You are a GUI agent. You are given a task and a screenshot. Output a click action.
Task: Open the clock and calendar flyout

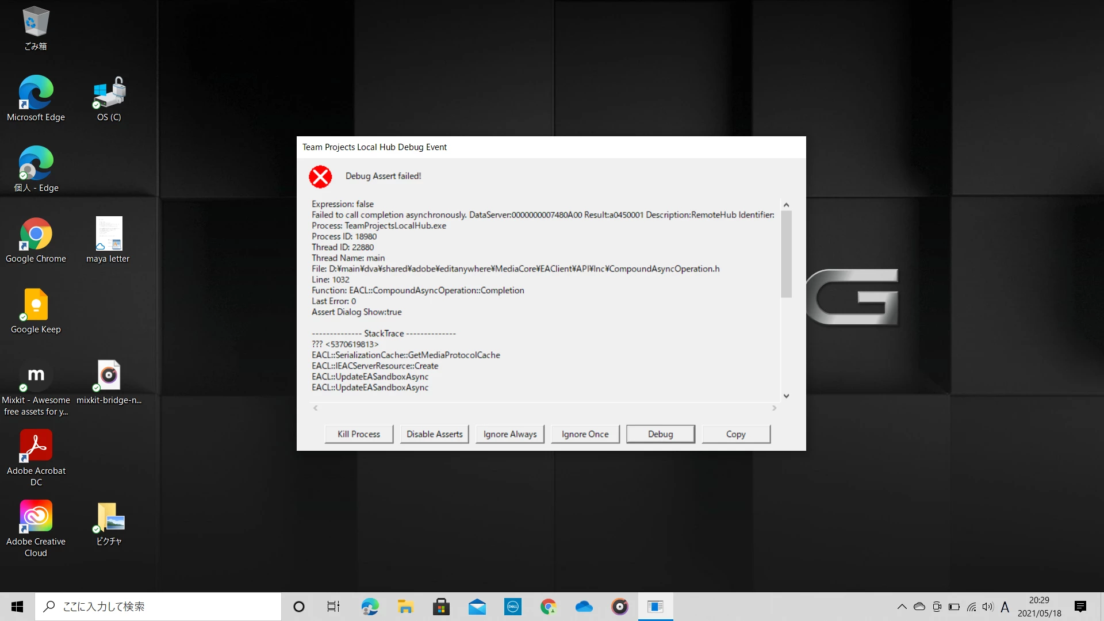pos(1039,607)
